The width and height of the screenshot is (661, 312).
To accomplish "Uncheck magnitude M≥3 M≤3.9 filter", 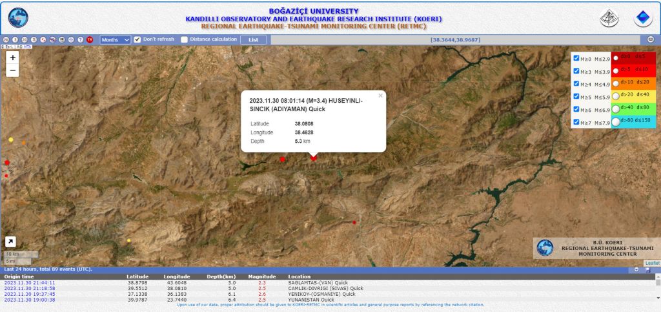I will click(576, 71).
